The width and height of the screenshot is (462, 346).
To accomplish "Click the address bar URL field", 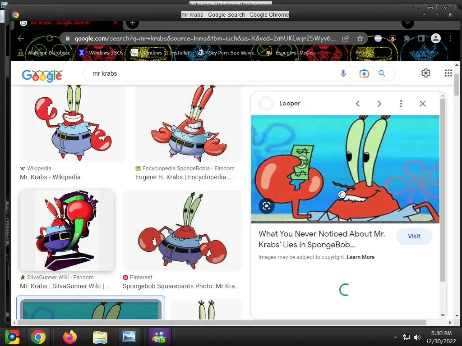I will click(x=204, y=38).
